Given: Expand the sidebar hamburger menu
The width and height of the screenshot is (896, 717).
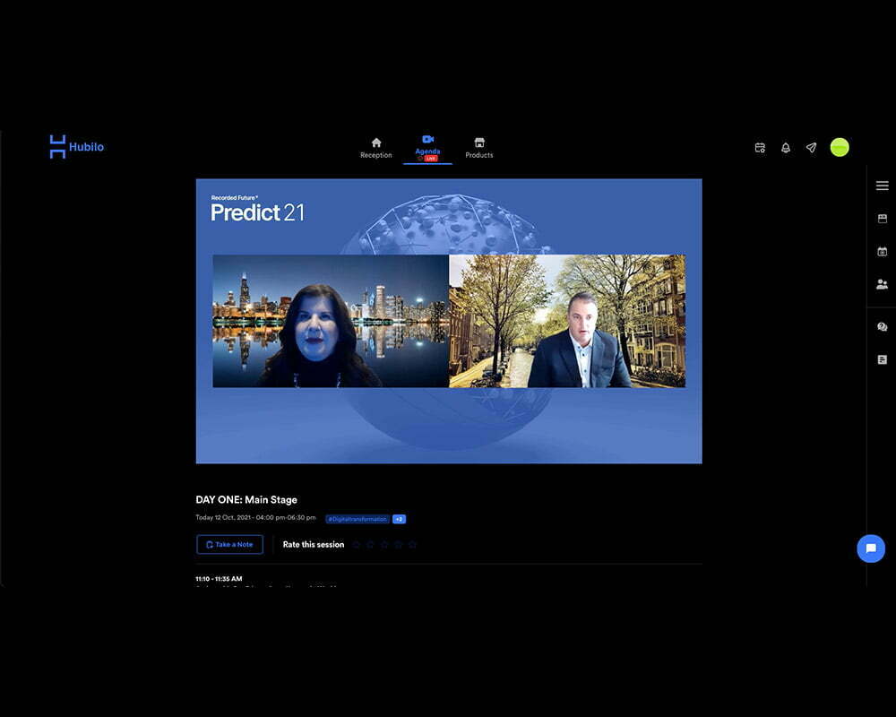Looking at the screenshot, I should pyautogui.click(x=883, y=186).
